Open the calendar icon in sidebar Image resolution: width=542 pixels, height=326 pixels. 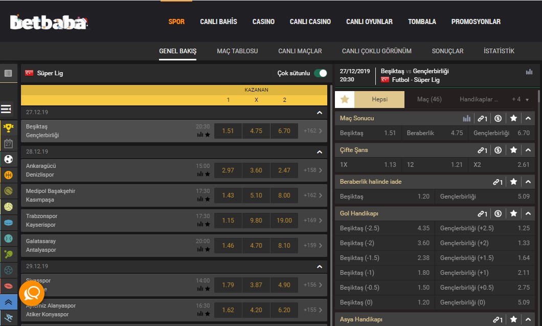tap(8, 143)
